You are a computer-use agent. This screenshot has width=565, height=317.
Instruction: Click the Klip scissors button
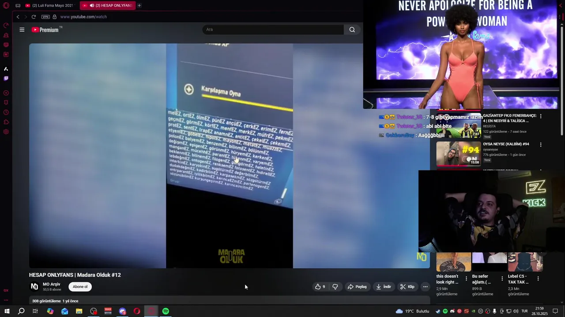[407, 287]
